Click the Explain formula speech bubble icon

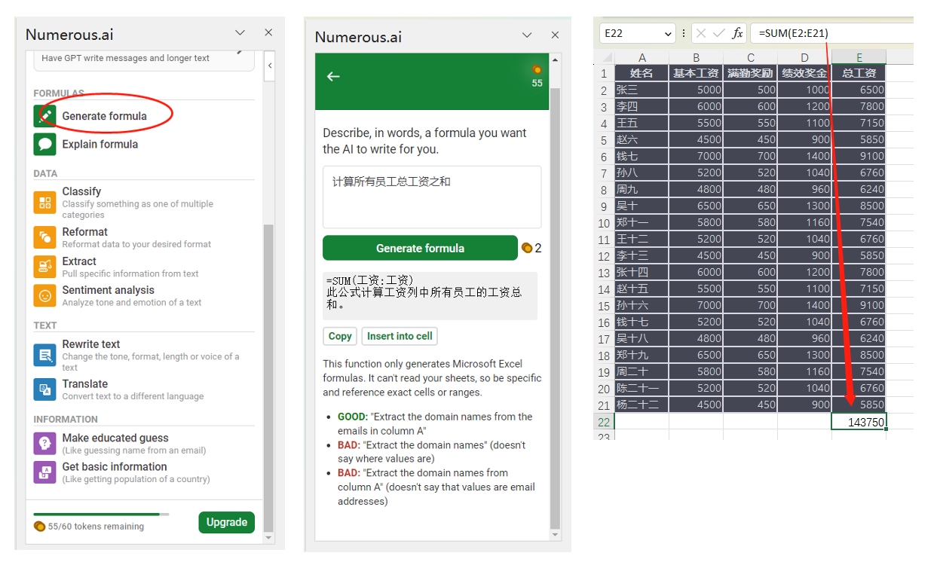(x=44, y=144)
